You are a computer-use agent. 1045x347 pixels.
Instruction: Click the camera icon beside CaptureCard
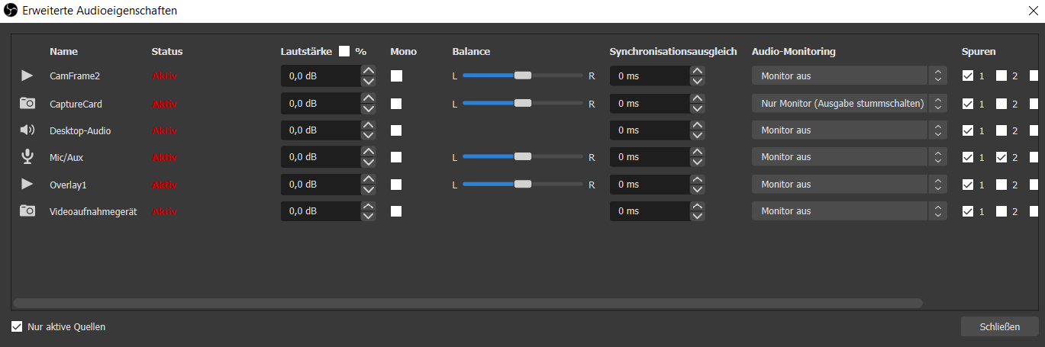click(27, 103)
